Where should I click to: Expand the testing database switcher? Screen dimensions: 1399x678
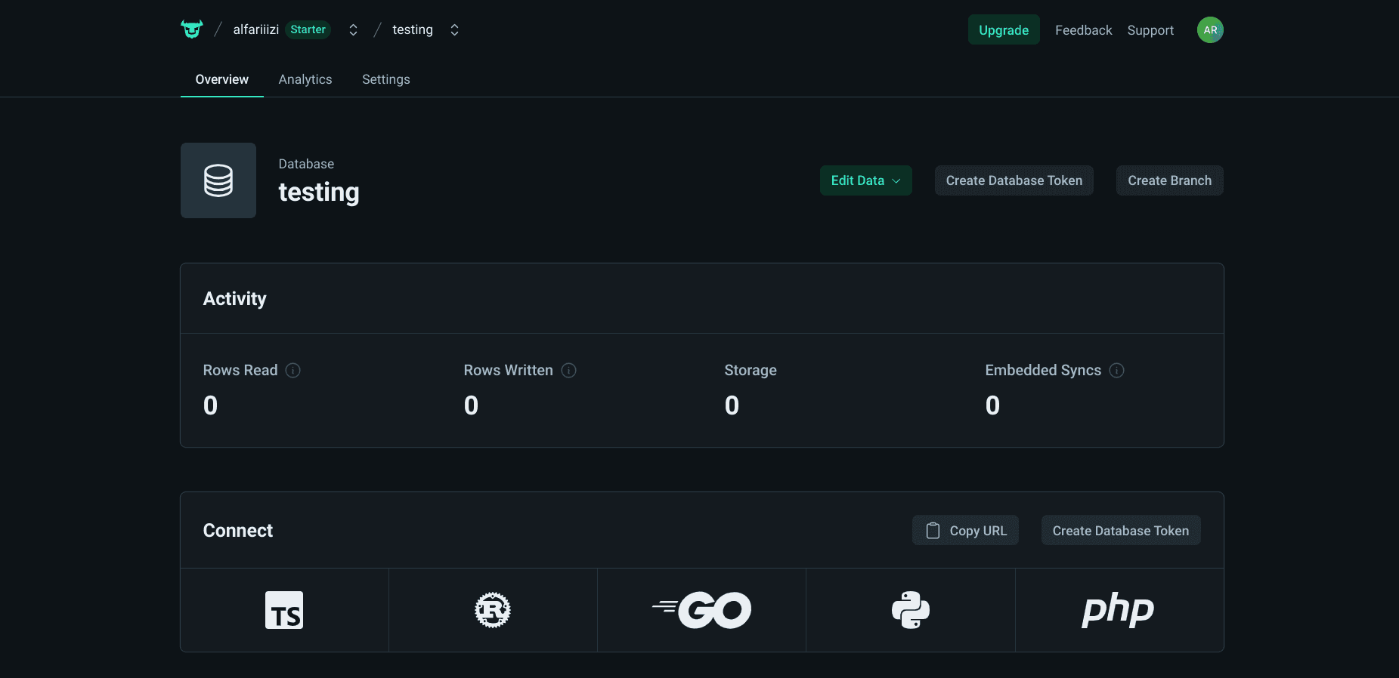pyautogui.click(x=454, y=29)
